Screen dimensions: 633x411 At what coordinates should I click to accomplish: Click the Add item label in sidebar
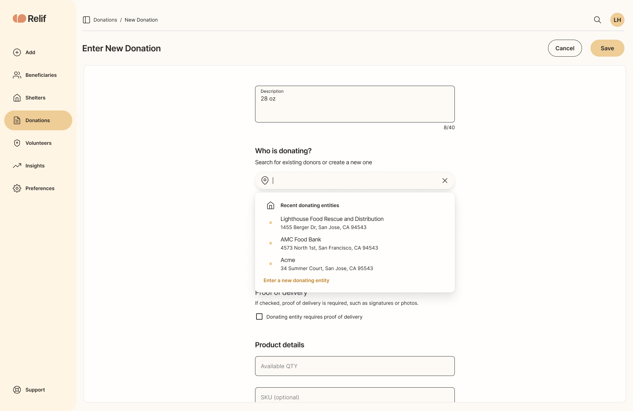(x=30, y=52)
